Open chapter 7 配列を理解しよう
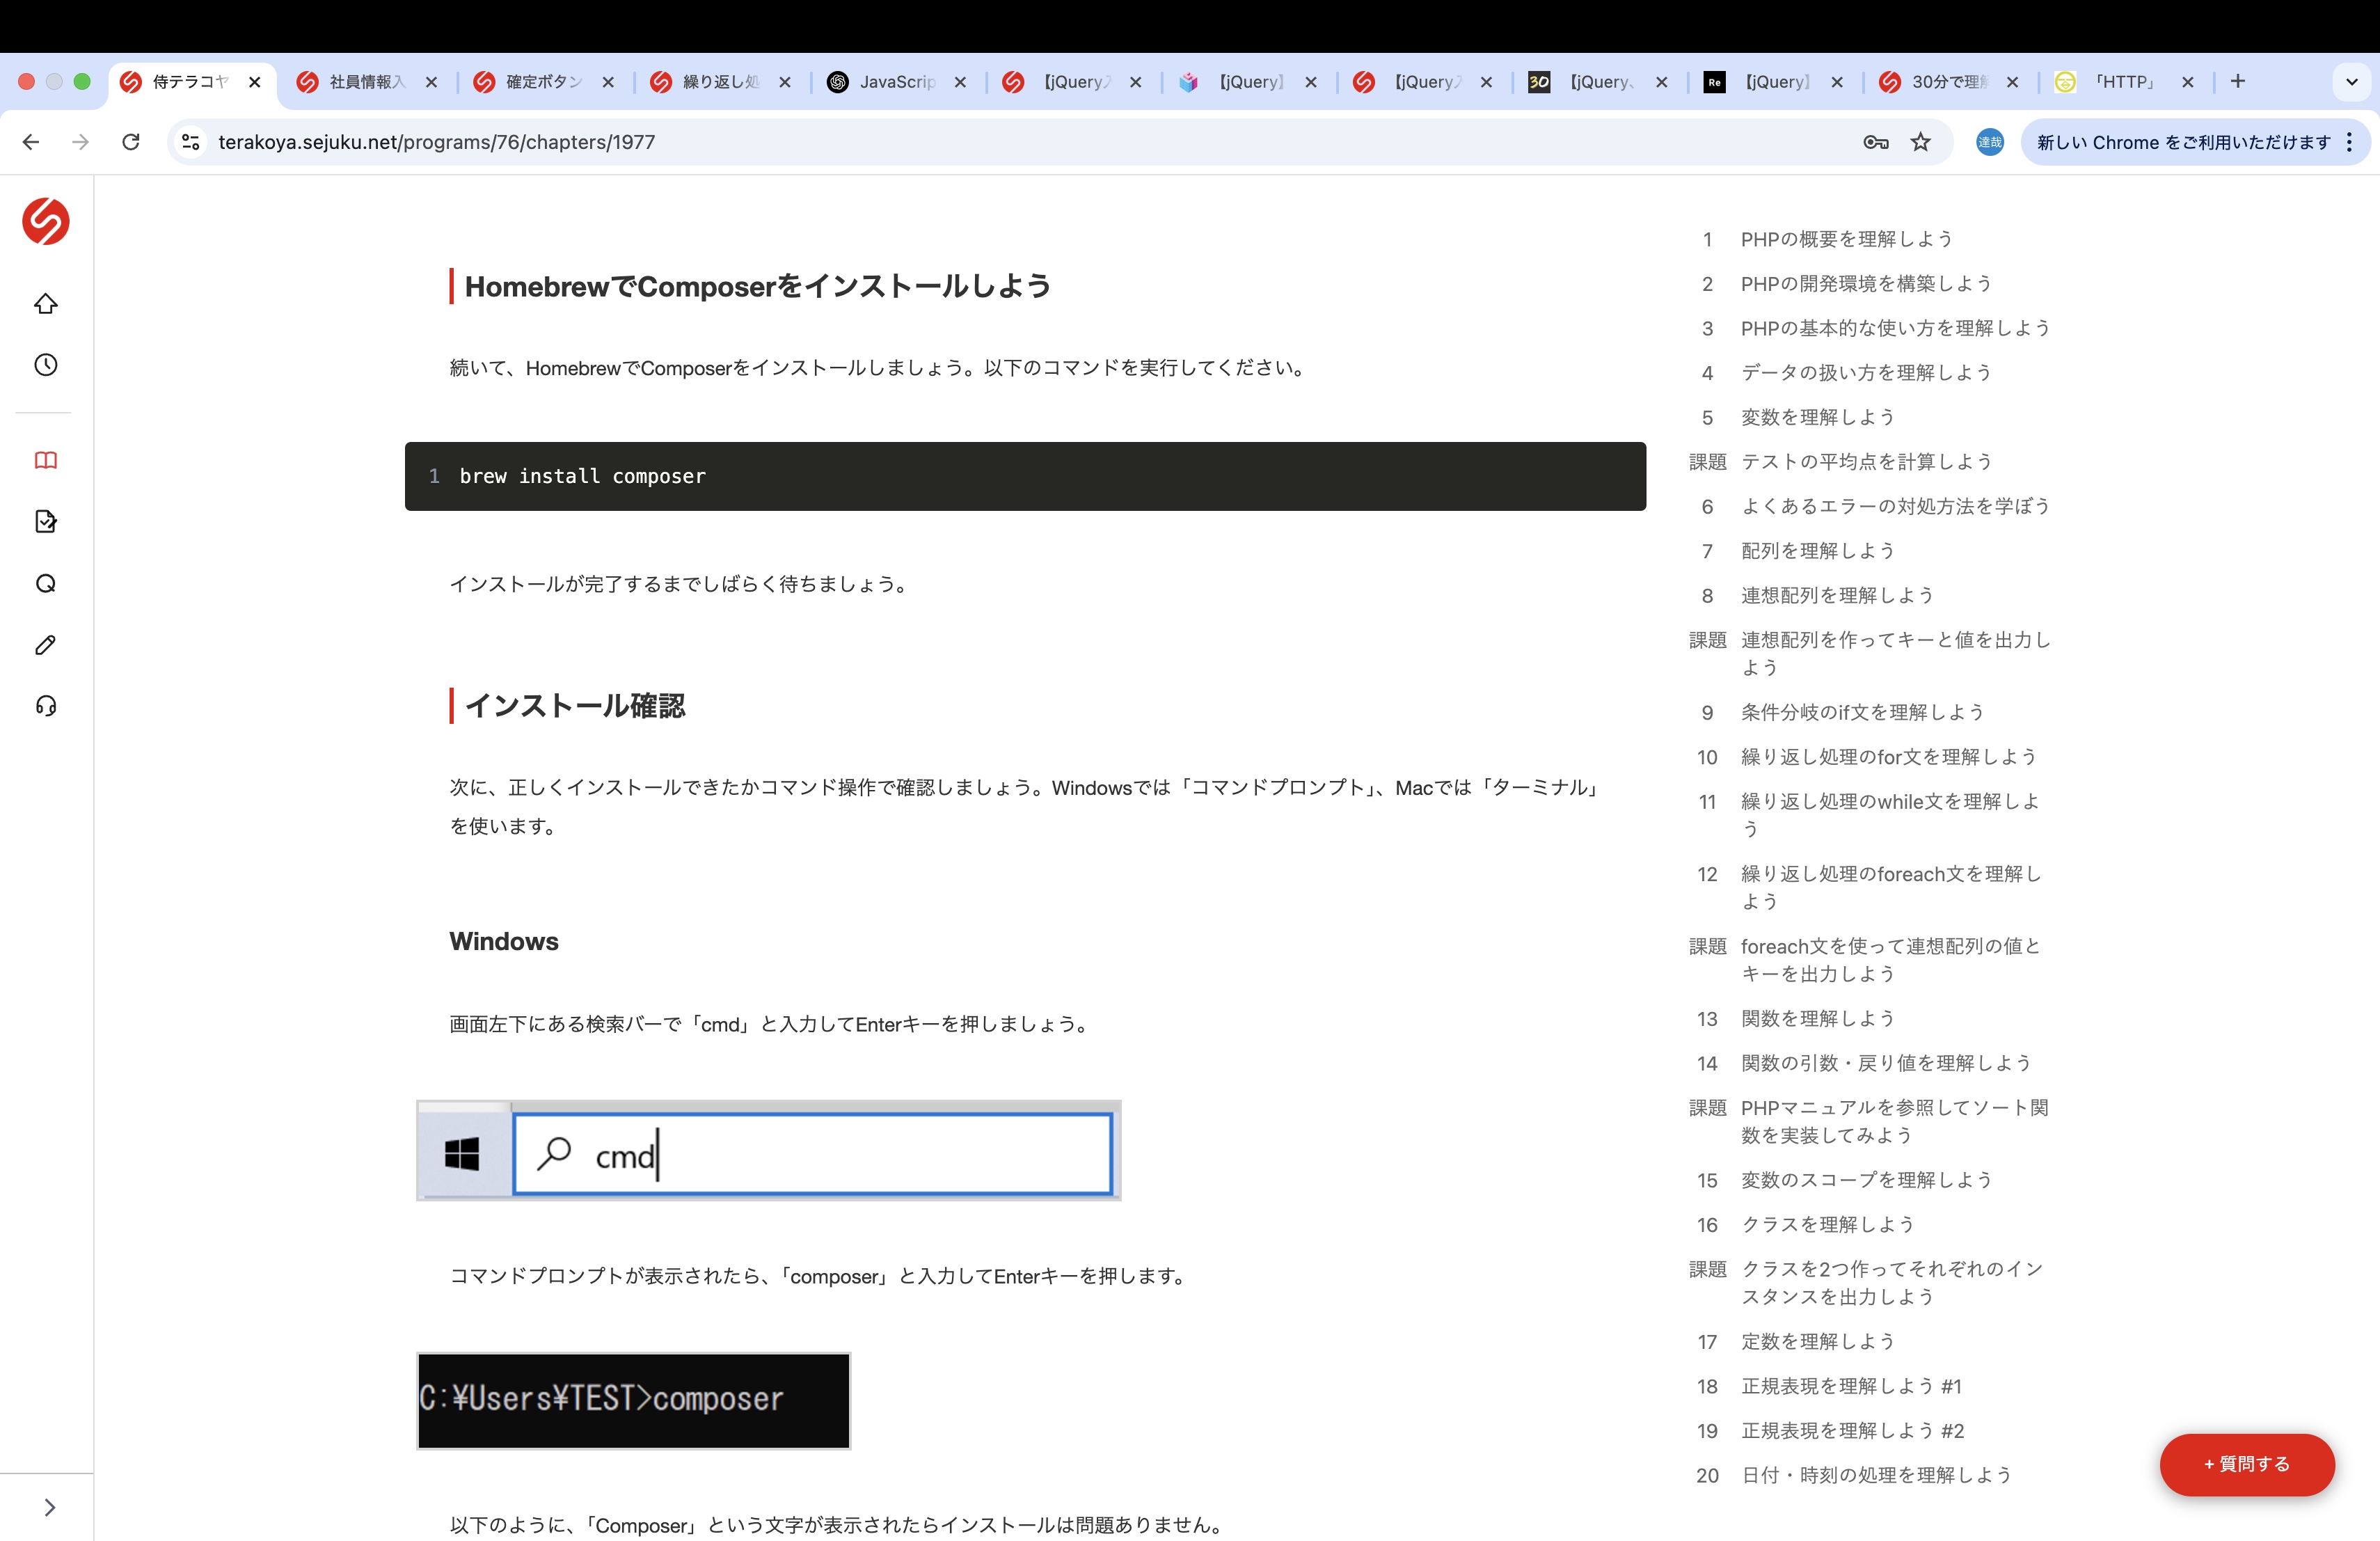 (x=1817, y=551)
